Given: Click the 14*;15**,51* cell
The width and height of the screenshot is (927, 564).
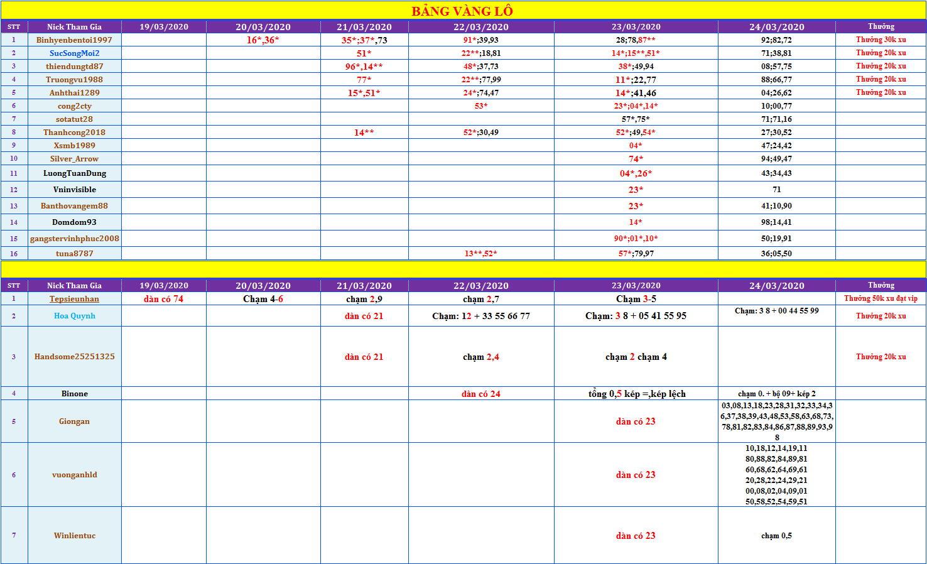Looking at the screenshot, I should [636, 53].
